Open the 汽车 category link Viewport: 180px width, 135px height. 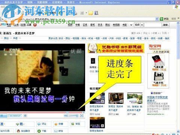(x=111, y=38)
